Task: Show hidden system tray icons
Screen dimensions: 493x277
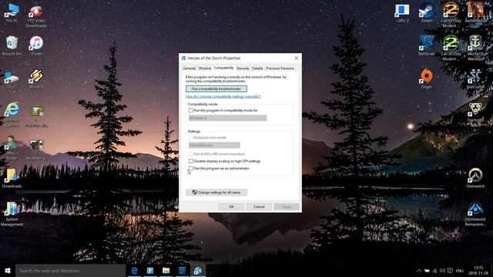Action: point(419,270)
